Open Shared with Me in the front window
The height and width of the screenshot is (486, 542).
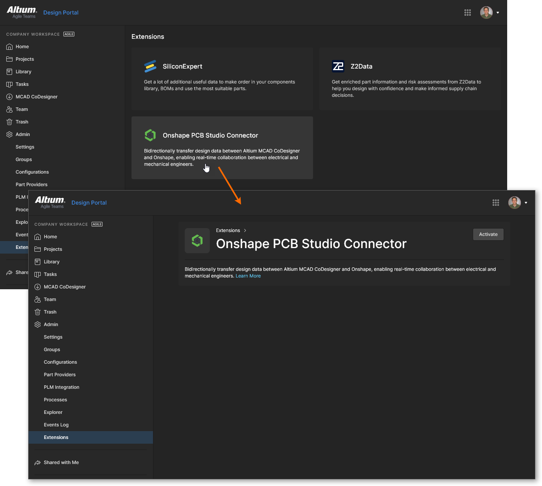[90, 462]
